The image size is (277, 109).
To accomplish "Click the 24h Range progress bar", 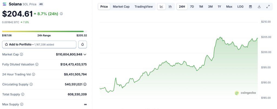I will pos(43,31).
